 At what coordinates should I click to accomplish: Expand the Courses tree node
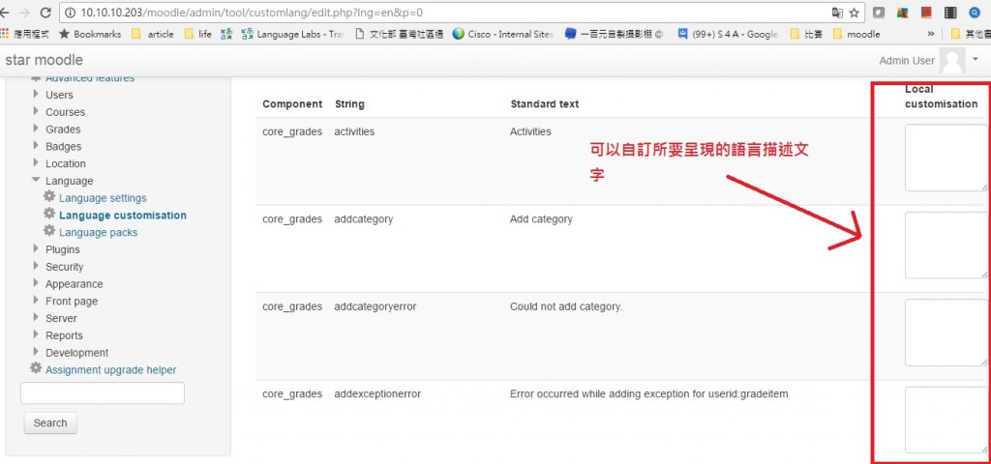[x=36, y=111]
